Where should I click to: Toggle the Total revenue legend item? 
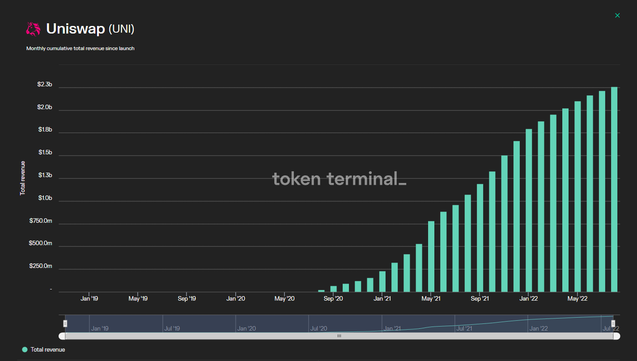click(x=44, y=349)
